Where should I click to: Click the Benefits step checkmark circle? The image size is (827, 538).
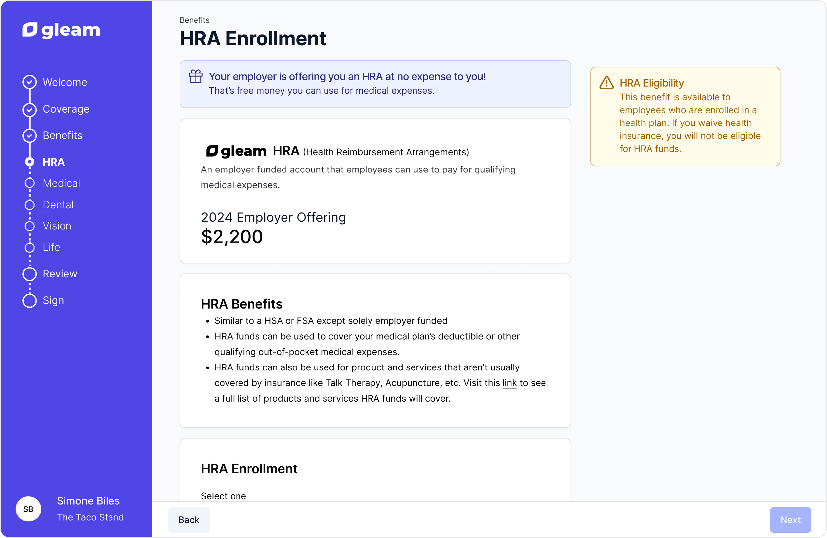click(x=30, y=136)
